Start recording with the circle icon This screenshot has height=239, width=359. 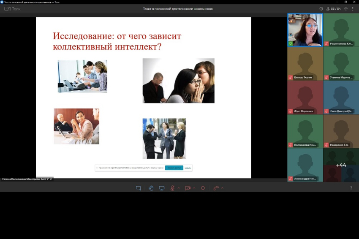point(203,188)
